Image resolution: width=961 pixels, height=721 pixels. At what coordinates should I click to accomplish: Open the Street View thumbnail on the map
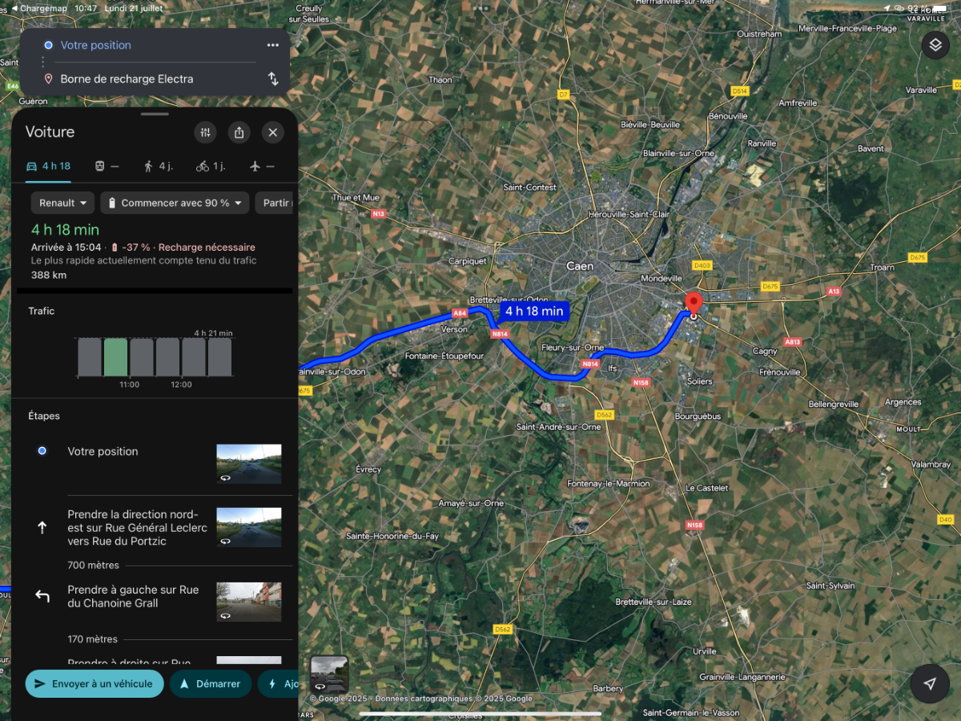[x=329, y=675]
